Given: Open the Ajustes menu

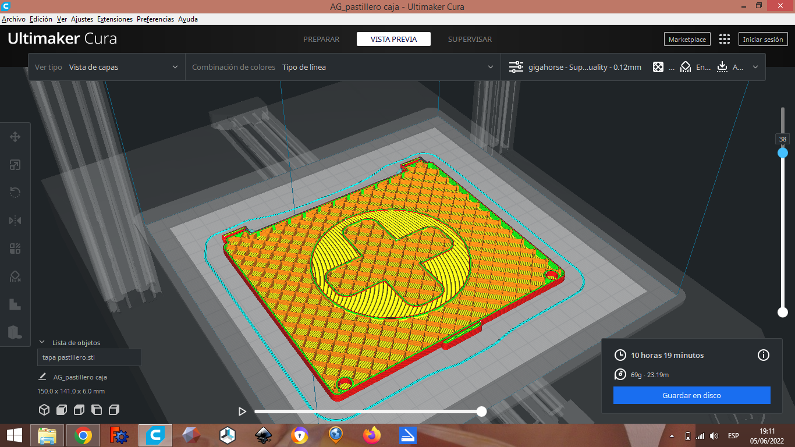Looking at the screenshot, I should coord(82,19).
